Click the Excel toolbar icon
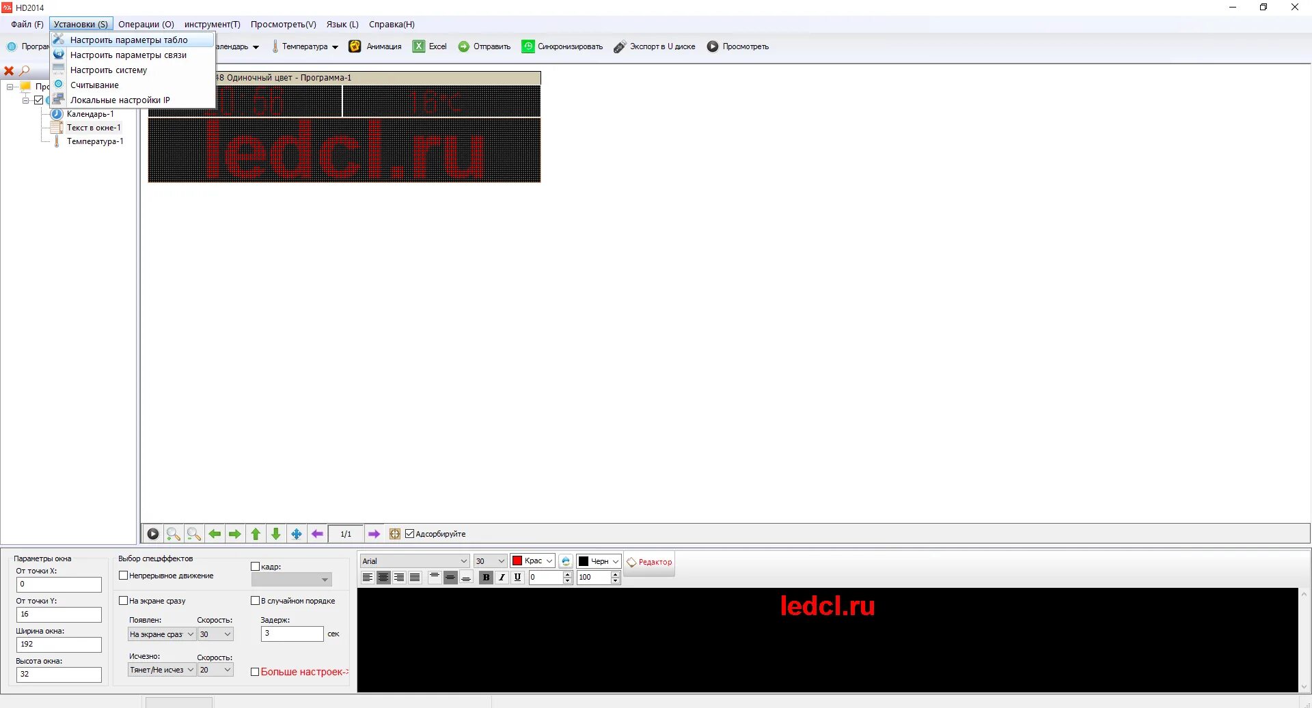This screenshot has width=1312, height=708. (x=418, y=46)
